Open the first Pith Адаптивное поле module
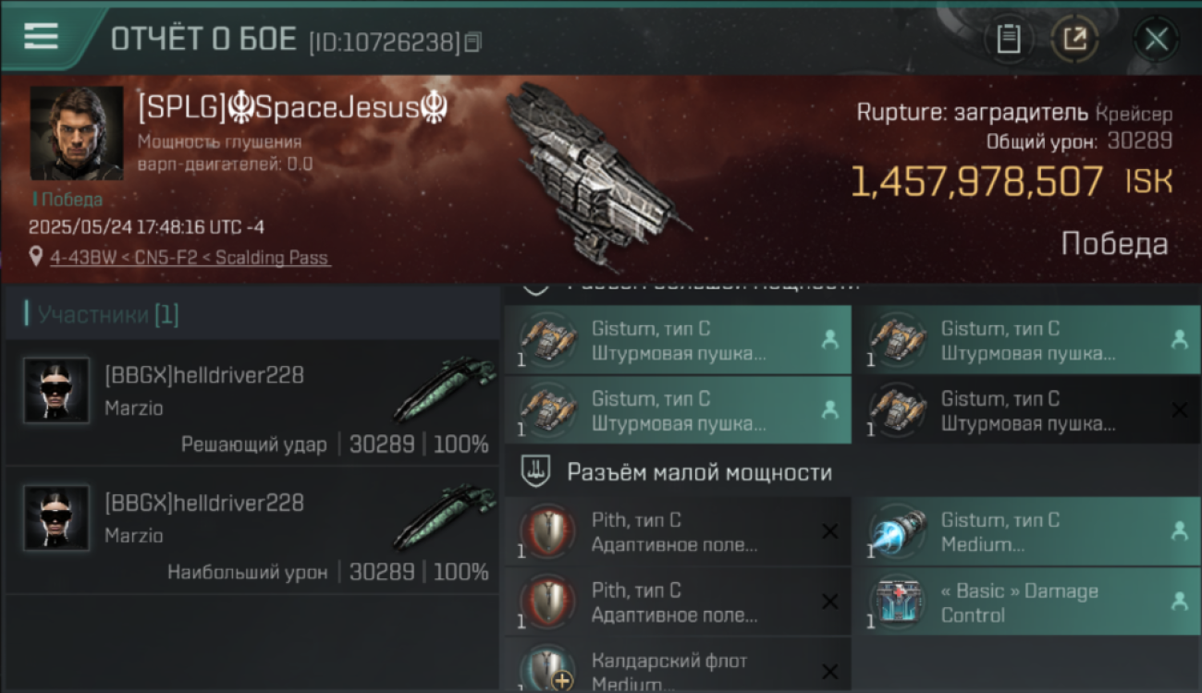The width and height of the screenshot is (1202, 693). click(678, 532)
